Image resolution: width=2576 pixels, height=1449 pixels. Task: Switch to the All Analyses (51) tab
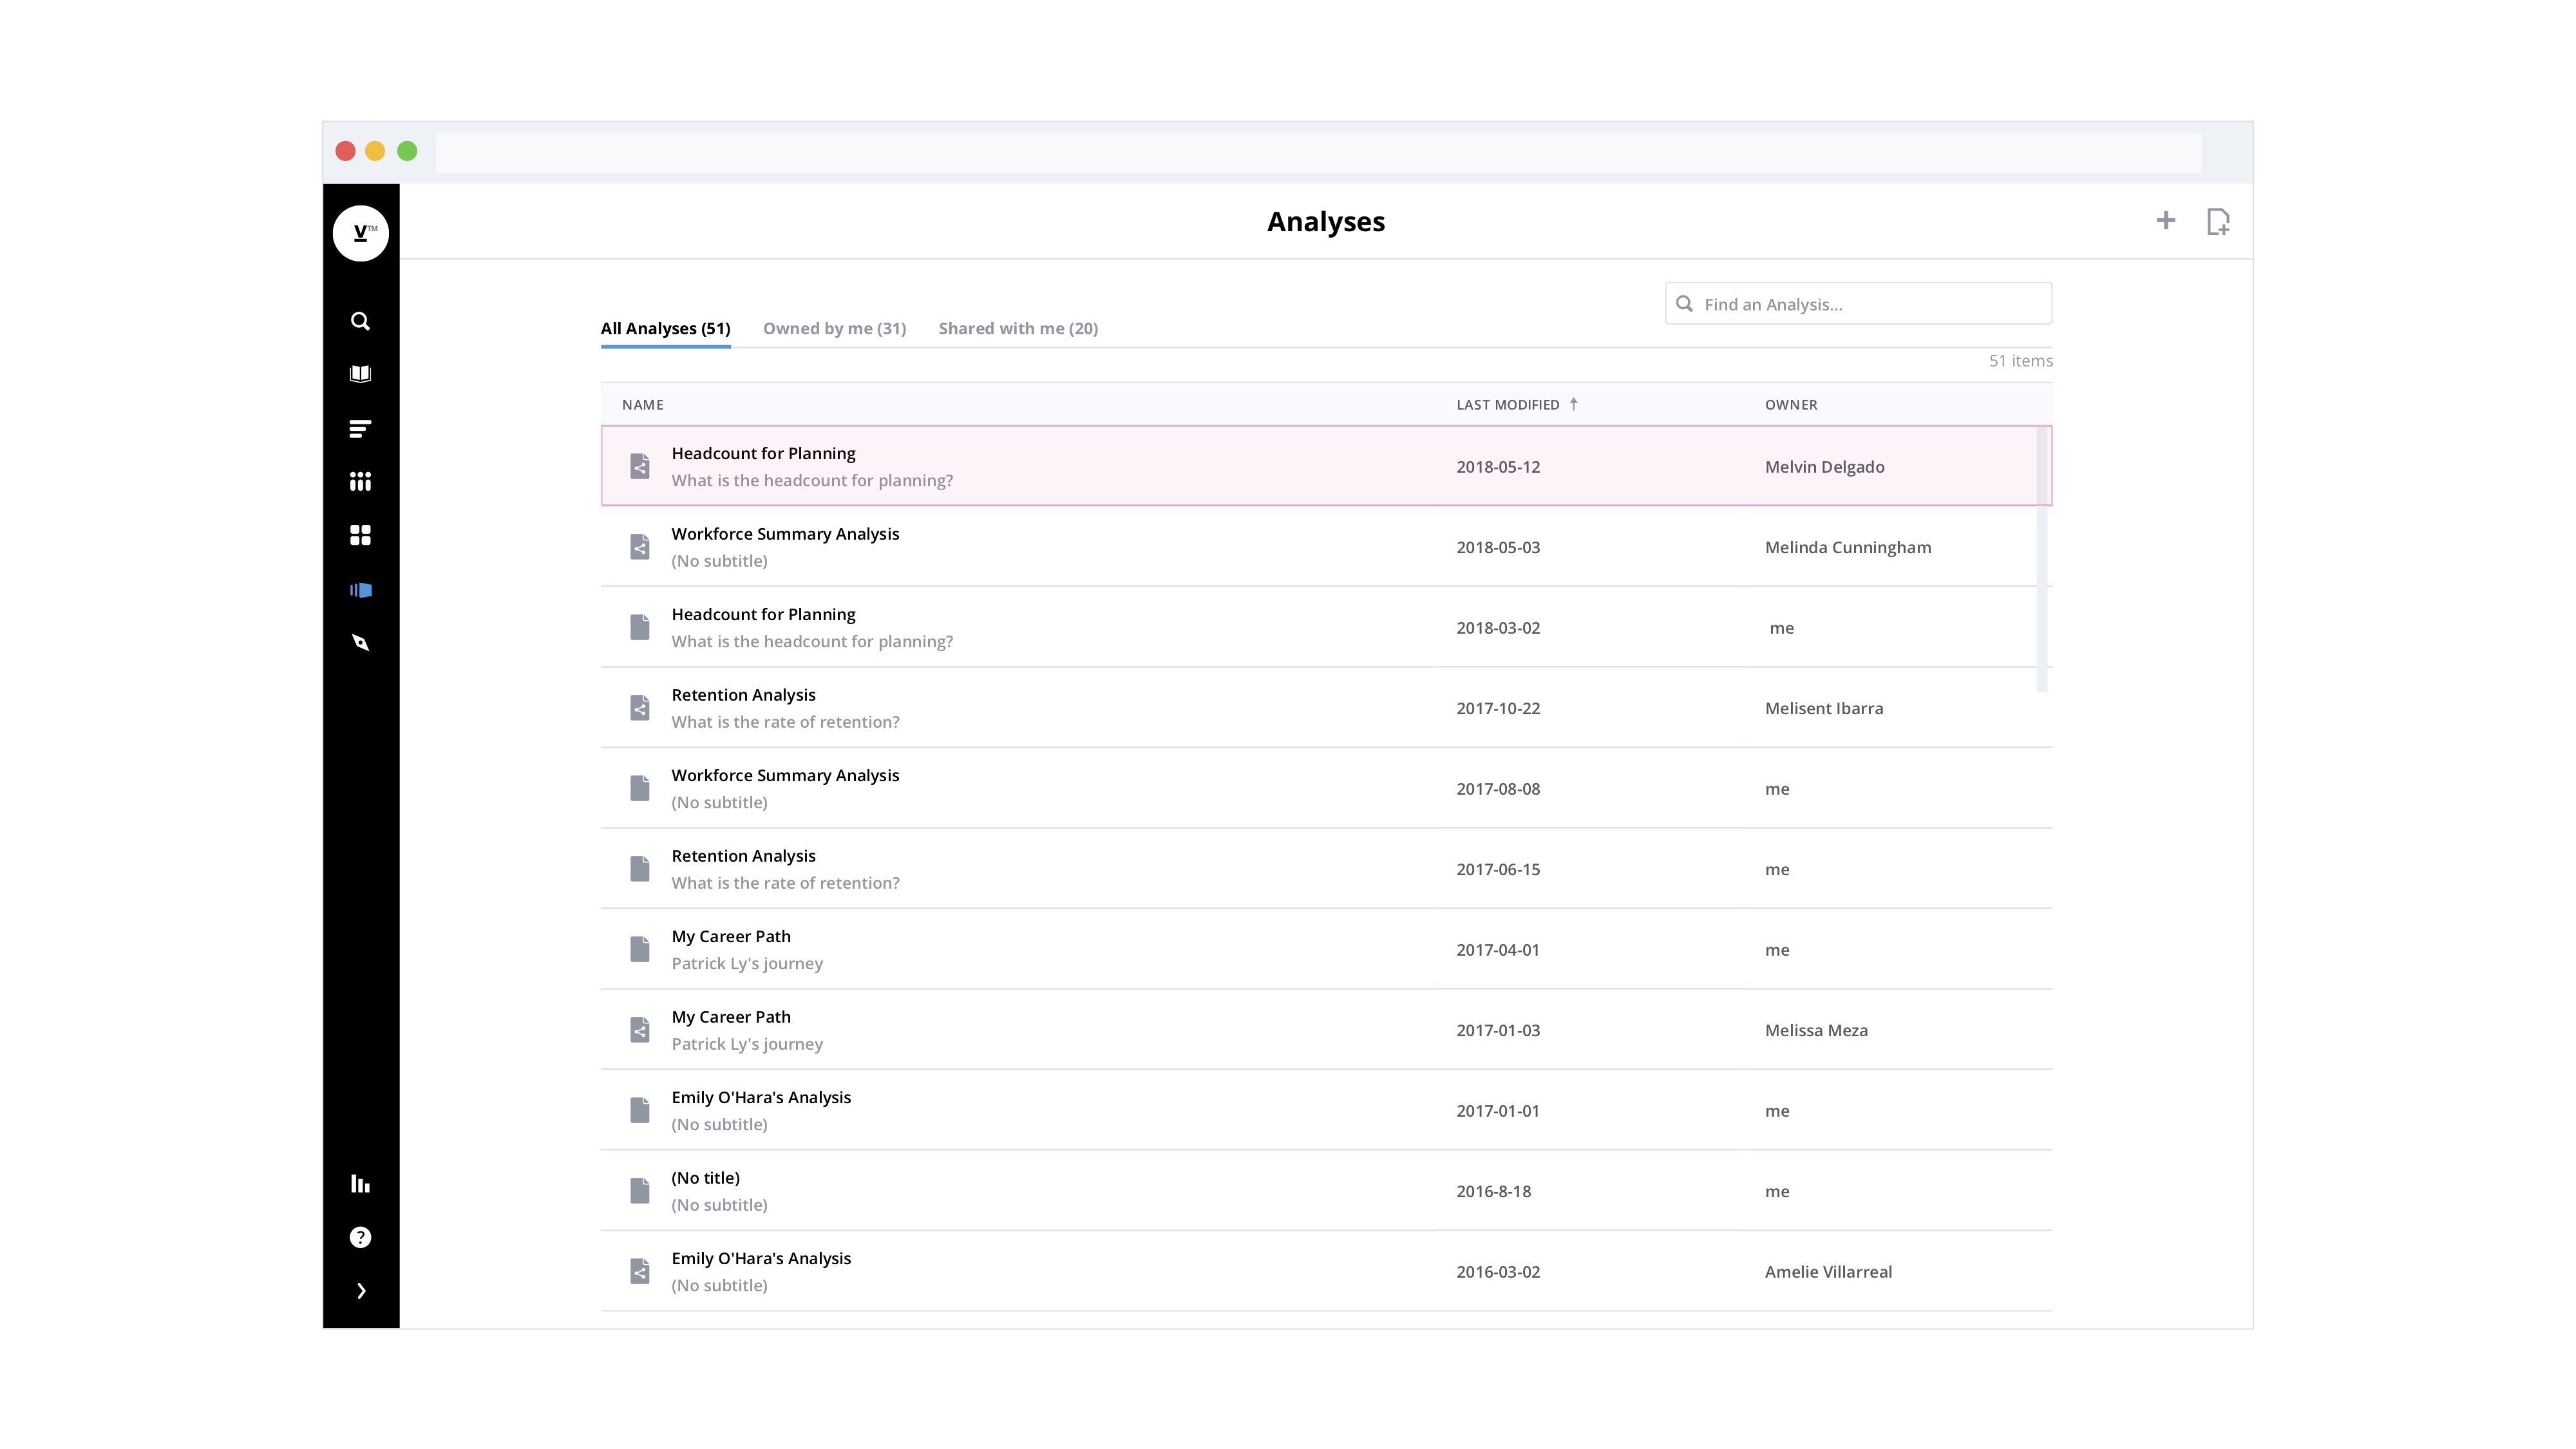[665, 329]
